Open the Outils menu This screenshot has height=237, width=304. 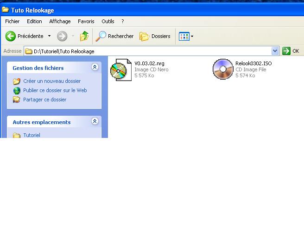(x=108, y=21)
